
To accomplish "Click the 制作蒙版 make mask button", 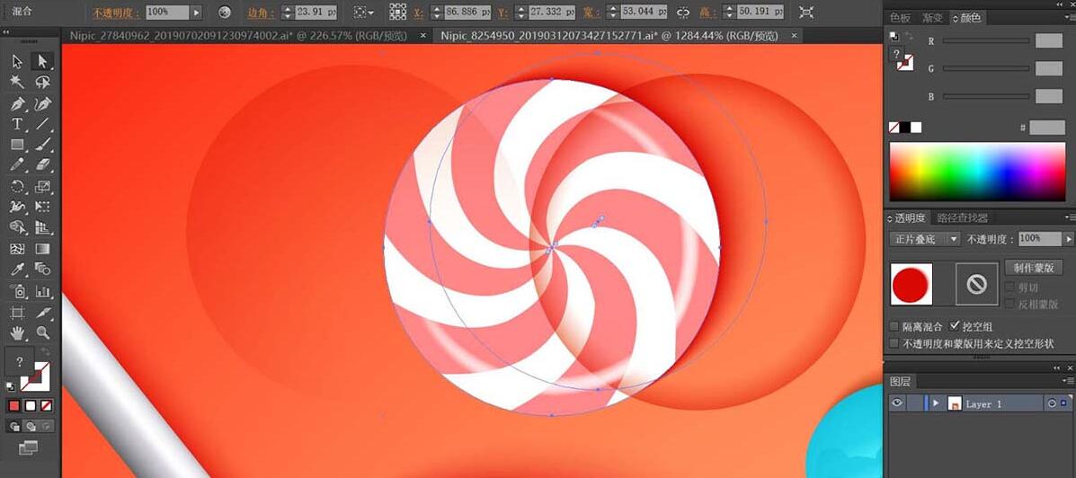I will 1033,268.
